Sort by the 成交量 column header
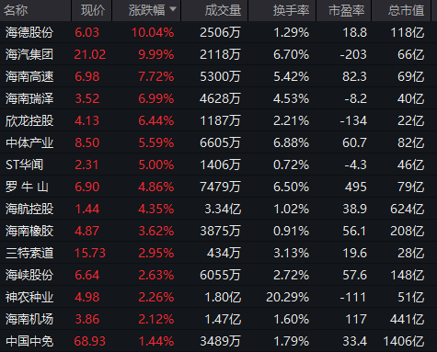The width and height of the screenshot is (437, 352). (223, 10)
